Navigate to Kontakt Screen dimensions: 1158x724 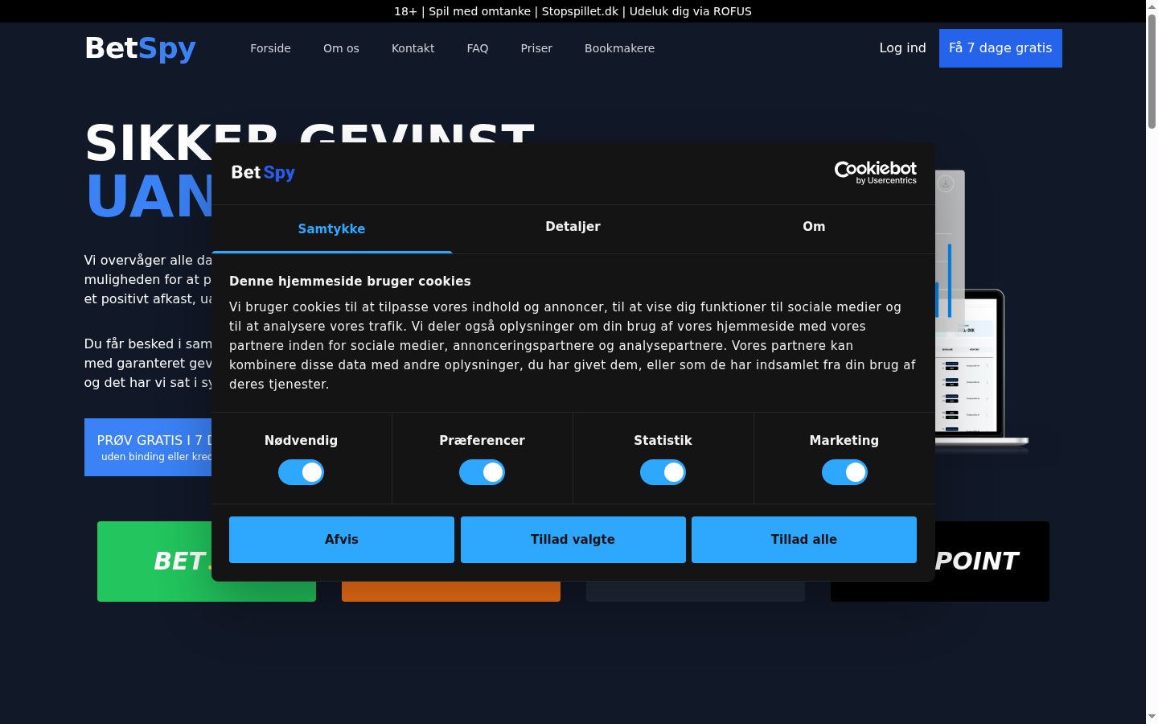tap(413, 48)
